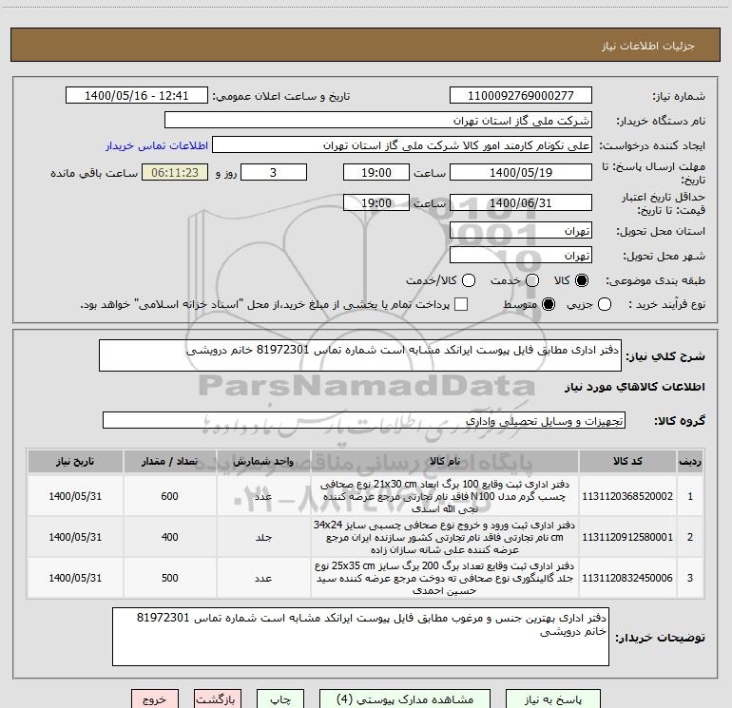Click the row 3 product description text

445,578
